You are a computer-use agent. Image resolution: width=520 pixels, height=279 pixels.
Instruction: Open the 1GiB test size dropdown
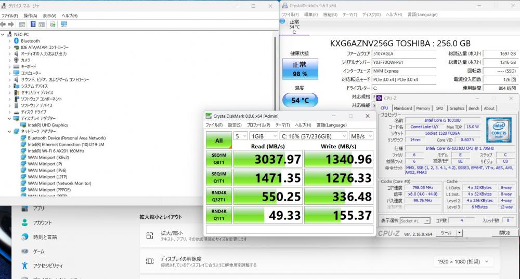[x=264, y=136]
